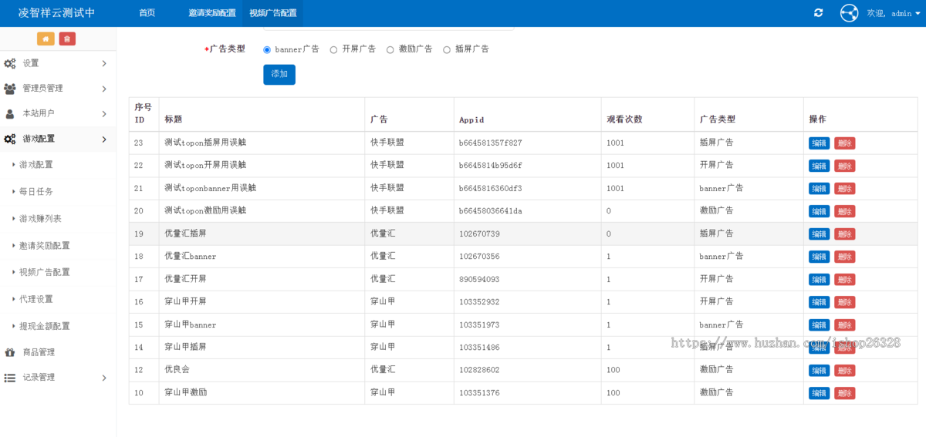This screenshot has width=926, height=437.
Task: Click the 商品管理 gift icon
Action: click(10, 352)
